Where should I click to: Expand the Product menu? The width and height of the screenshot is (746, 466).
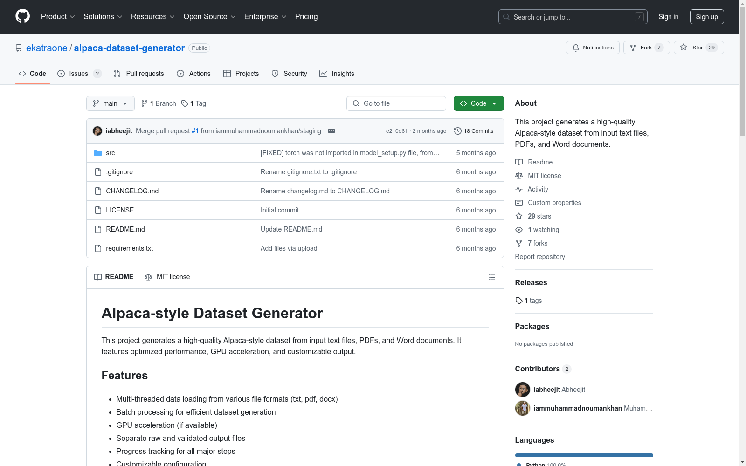[58, 16]
